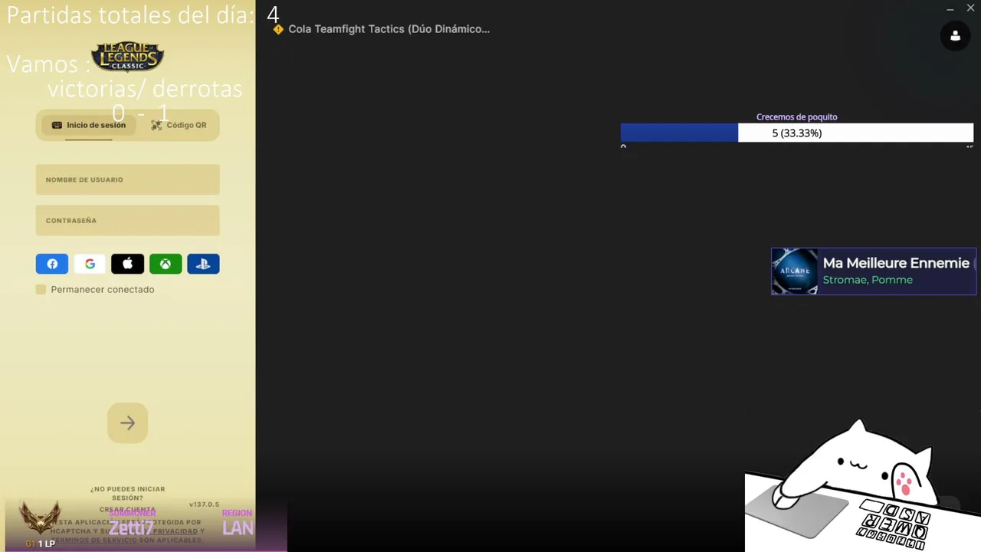Click the arrow button to submit login
The height and width of the screenshot is (552, 981).
pyautogui.click(x=127, y=422)
